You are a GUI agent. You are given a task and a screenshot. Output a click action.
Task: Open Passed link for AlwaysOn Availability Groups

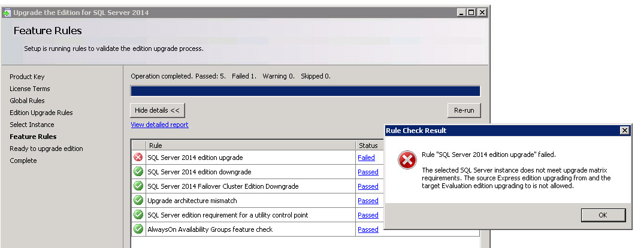point(368,229)
